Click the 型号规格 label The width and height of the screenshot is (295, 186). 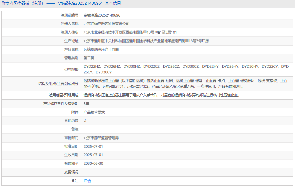tap(71, 69)
